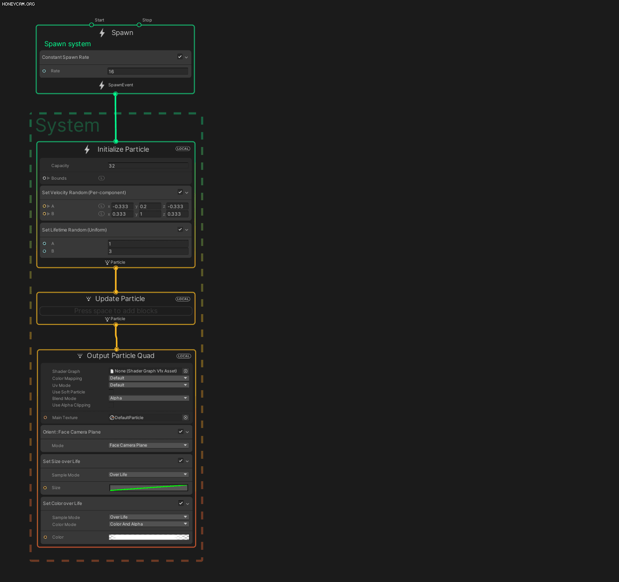Click the Stop input port on Spawn
The image size is (619, 582).
coord(139,25)
